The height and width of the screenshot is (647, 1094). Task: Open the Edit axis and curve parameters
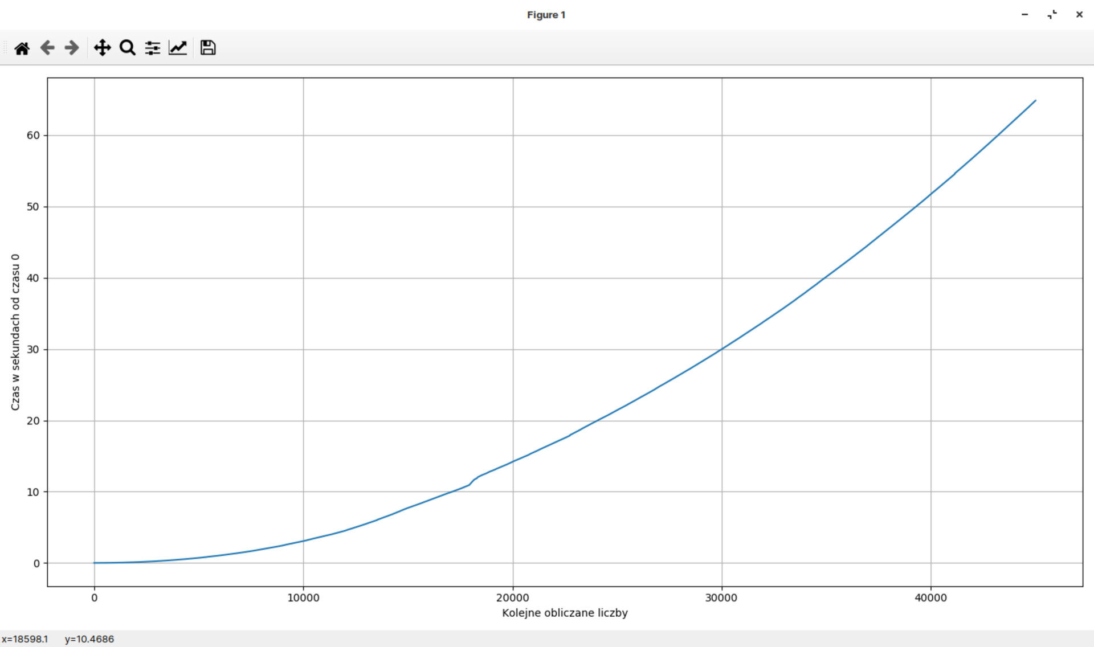point(178,48)
